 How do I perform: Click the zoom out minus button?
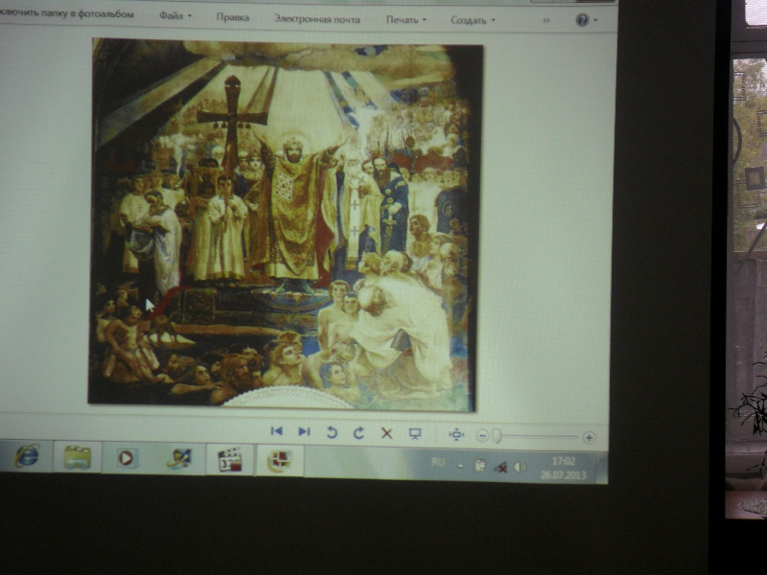coord(482,435)
